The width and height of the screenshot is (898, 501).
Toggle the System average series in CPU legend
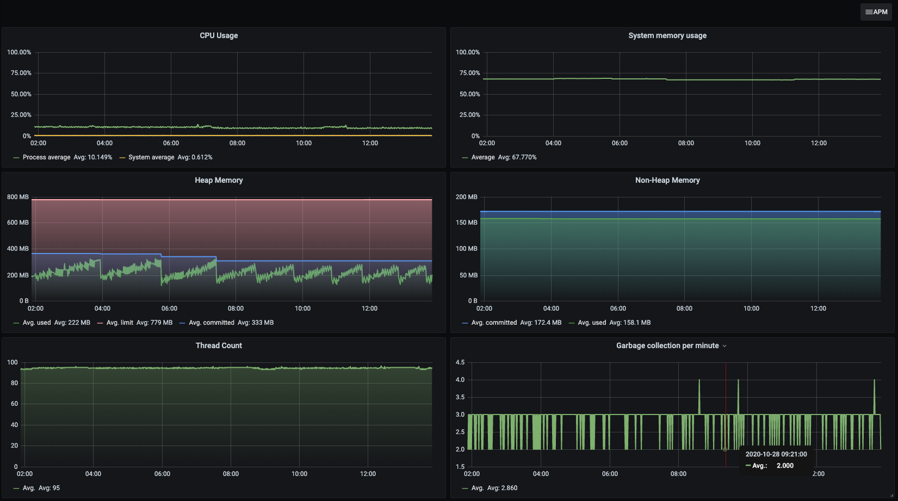tap(151, 157)
